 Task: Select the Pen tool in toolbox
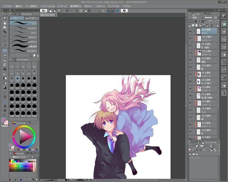(x=5, y=51)
